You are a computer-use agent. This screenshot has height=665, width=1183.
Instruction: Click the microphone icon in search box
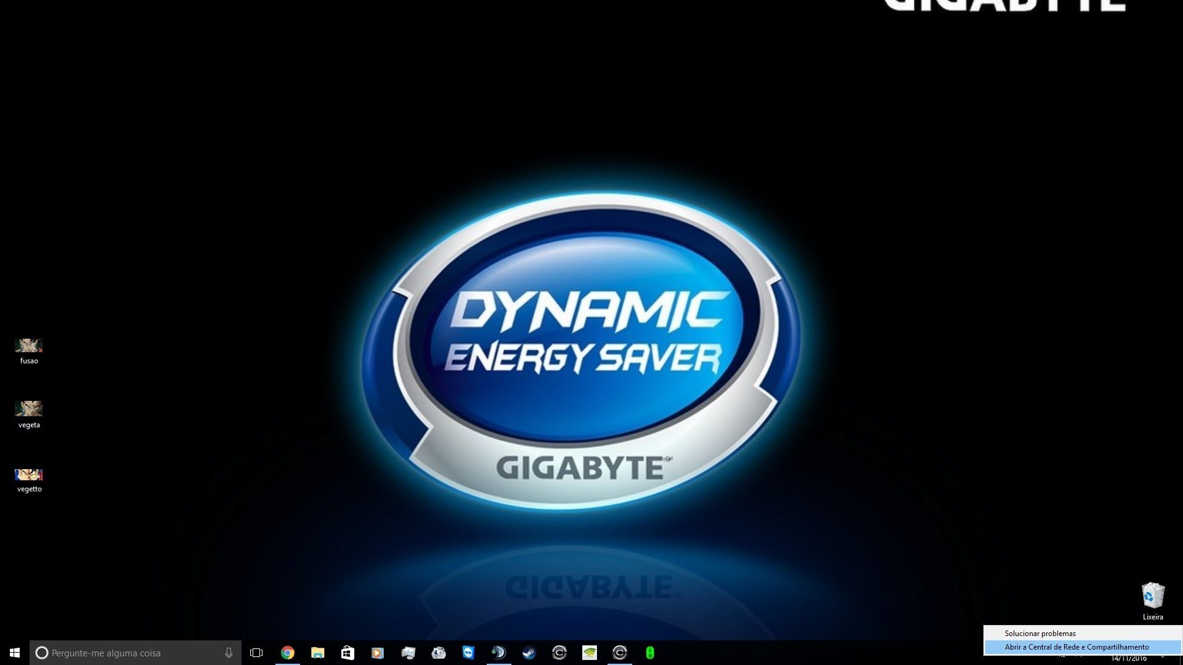point(229,653)
